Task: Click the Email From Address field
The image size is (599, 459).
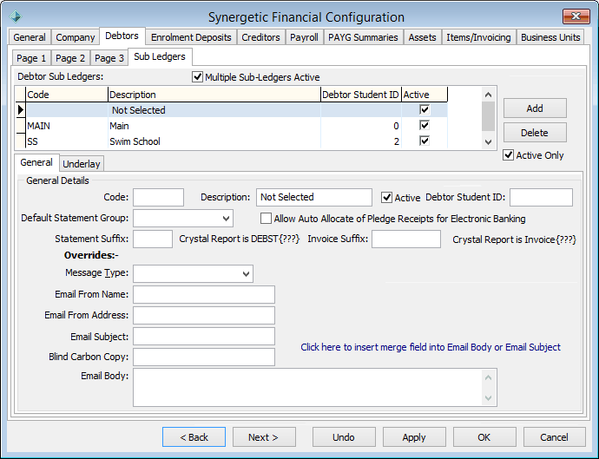Action: (x=204, y=316)
